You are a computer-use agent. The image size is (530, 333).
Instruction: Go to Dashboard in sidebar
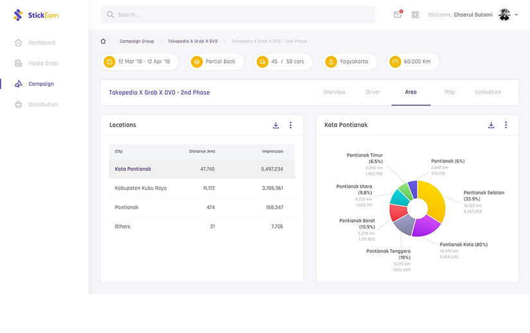41,43
